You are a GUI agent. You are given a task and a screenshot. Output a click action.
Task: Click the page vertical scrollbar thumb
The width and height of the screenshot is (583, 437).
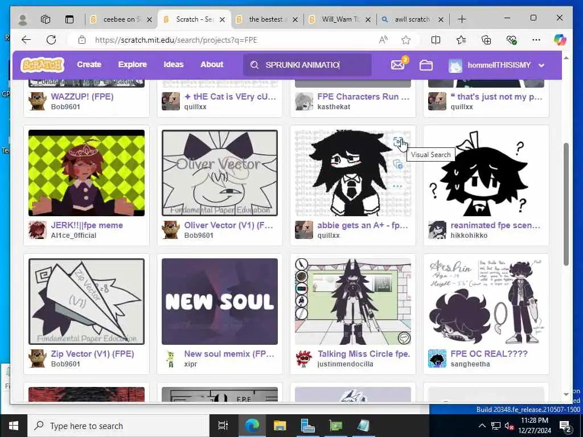tap(566, 204)
